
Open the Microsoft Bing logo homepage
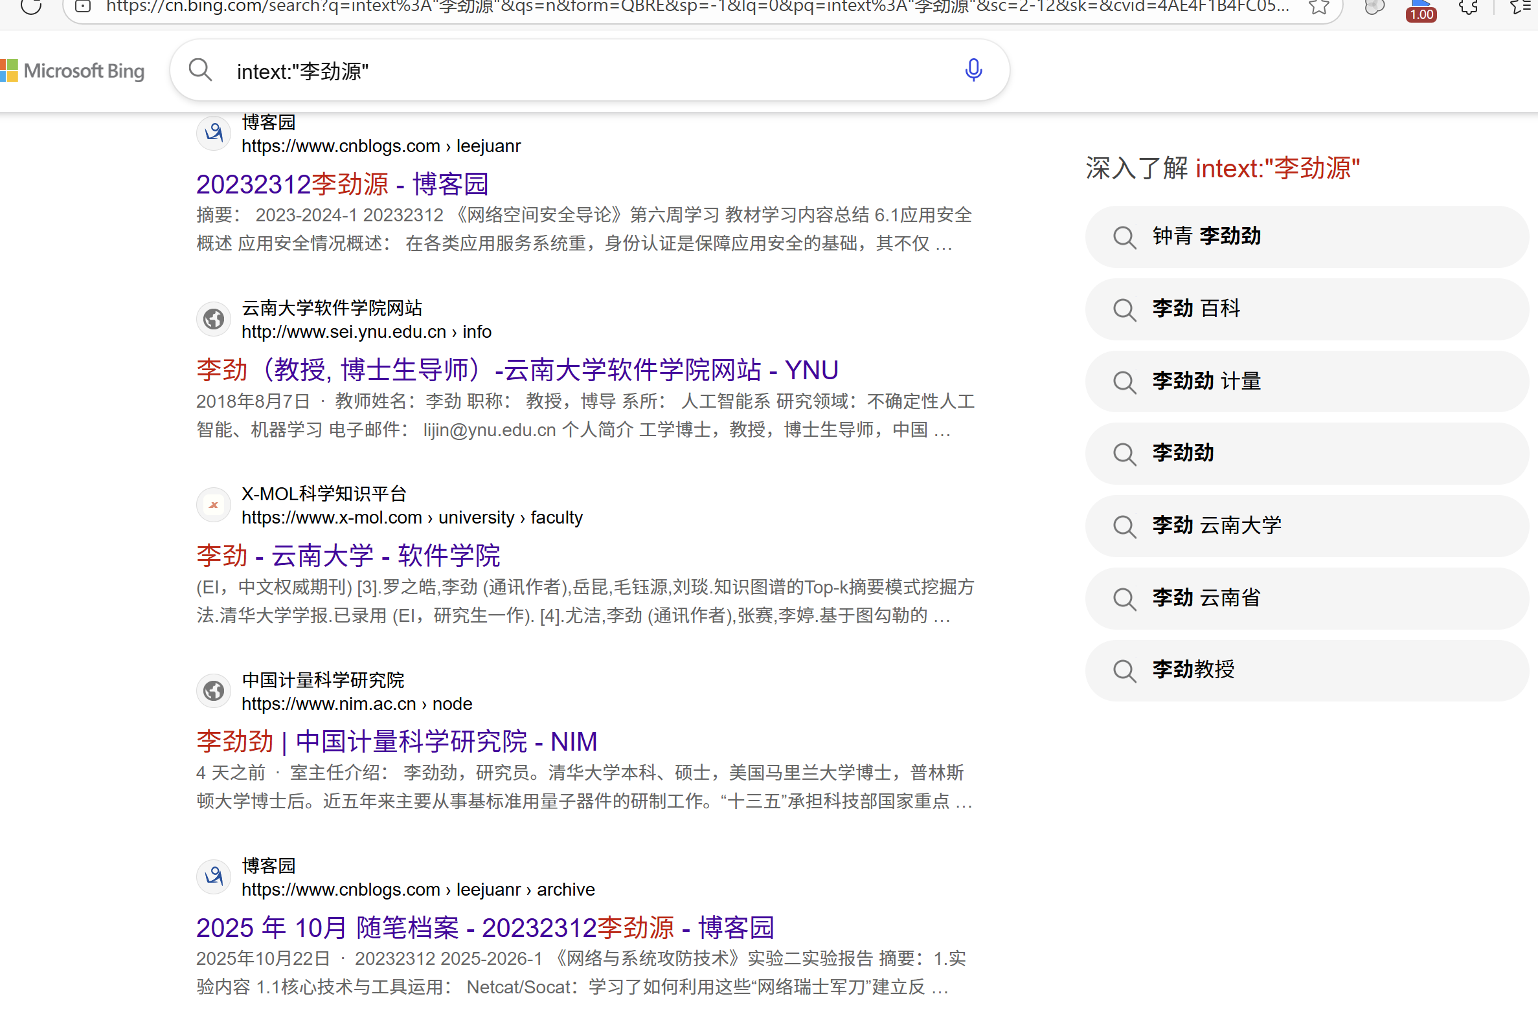click(x=73, y=71)
